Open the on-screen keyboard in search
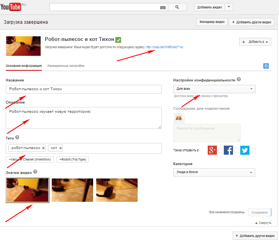This screenshot has height=240, width=279. click(x=162, y=7)
